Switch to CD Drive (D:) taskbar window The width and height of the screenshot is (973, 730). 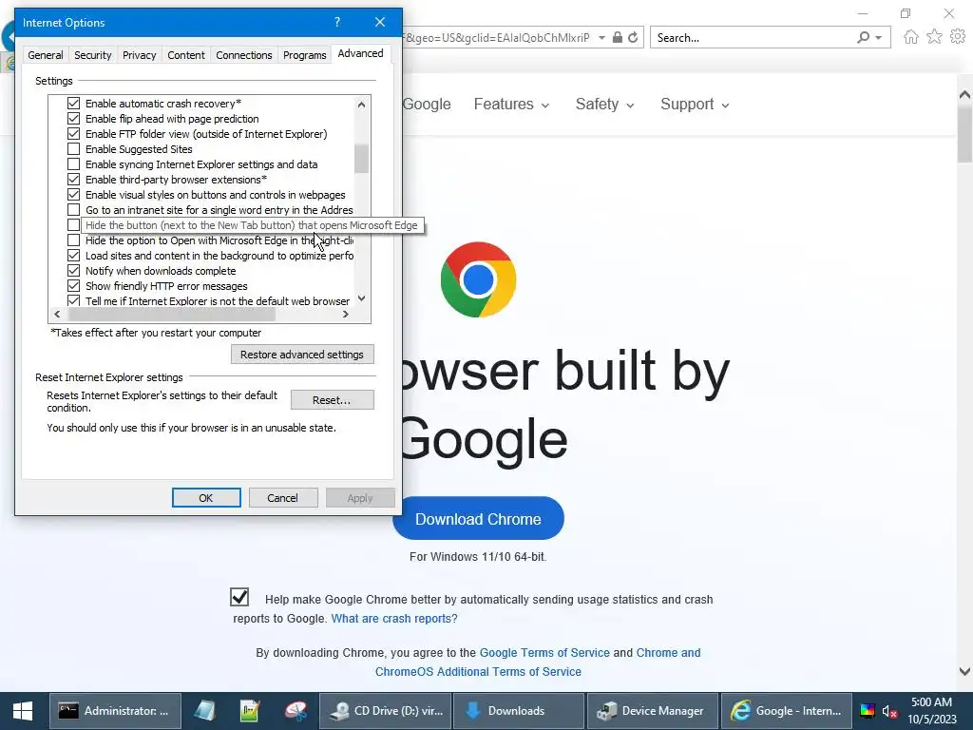pyautogui.click(x=386, y=711)
